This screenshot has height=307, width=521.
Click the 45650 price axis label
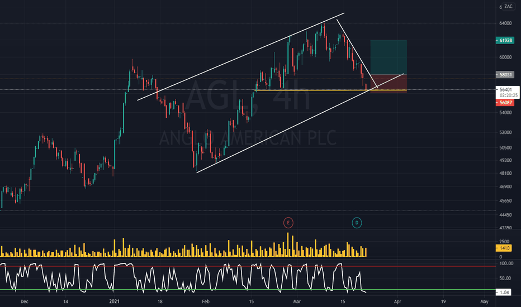click(x=505, y=200)
